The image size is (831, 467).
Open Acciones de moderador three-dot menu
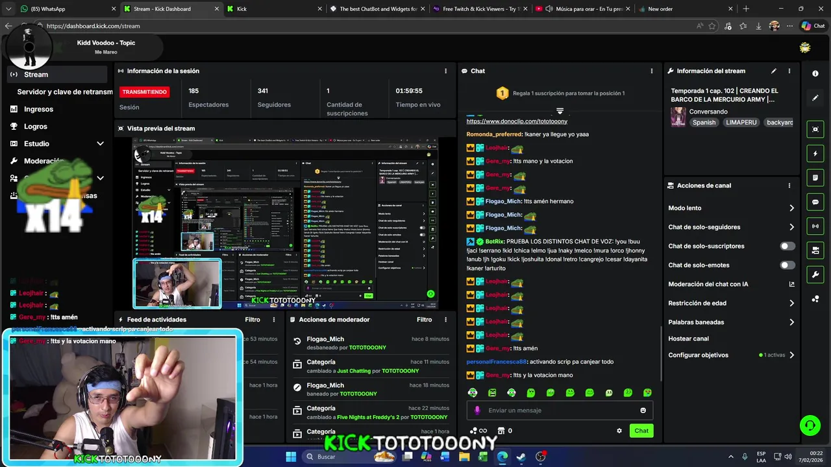(445, 320)
